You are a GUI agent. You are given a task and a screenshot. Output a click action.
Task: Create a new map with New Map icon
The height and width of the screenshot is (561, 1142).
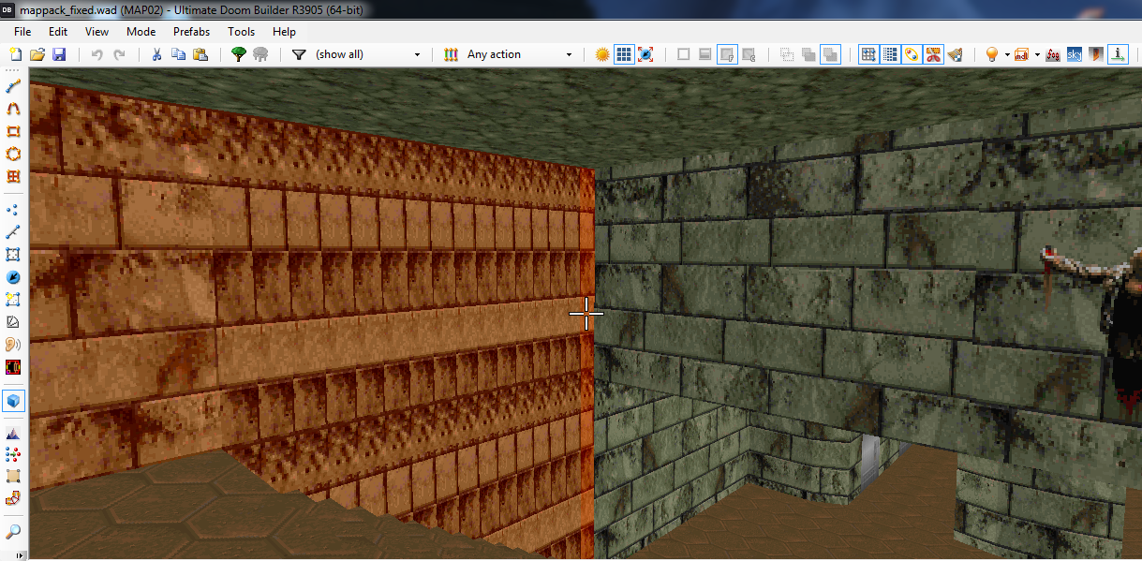15,54
